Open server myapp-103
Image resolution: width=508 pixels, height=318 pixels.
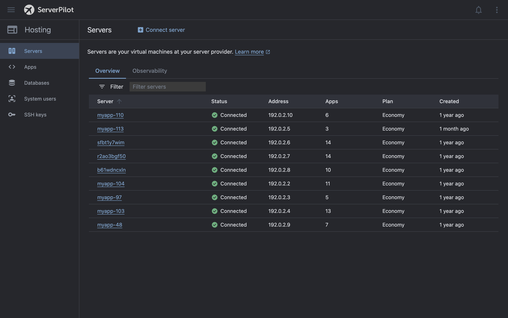(111, 211)
